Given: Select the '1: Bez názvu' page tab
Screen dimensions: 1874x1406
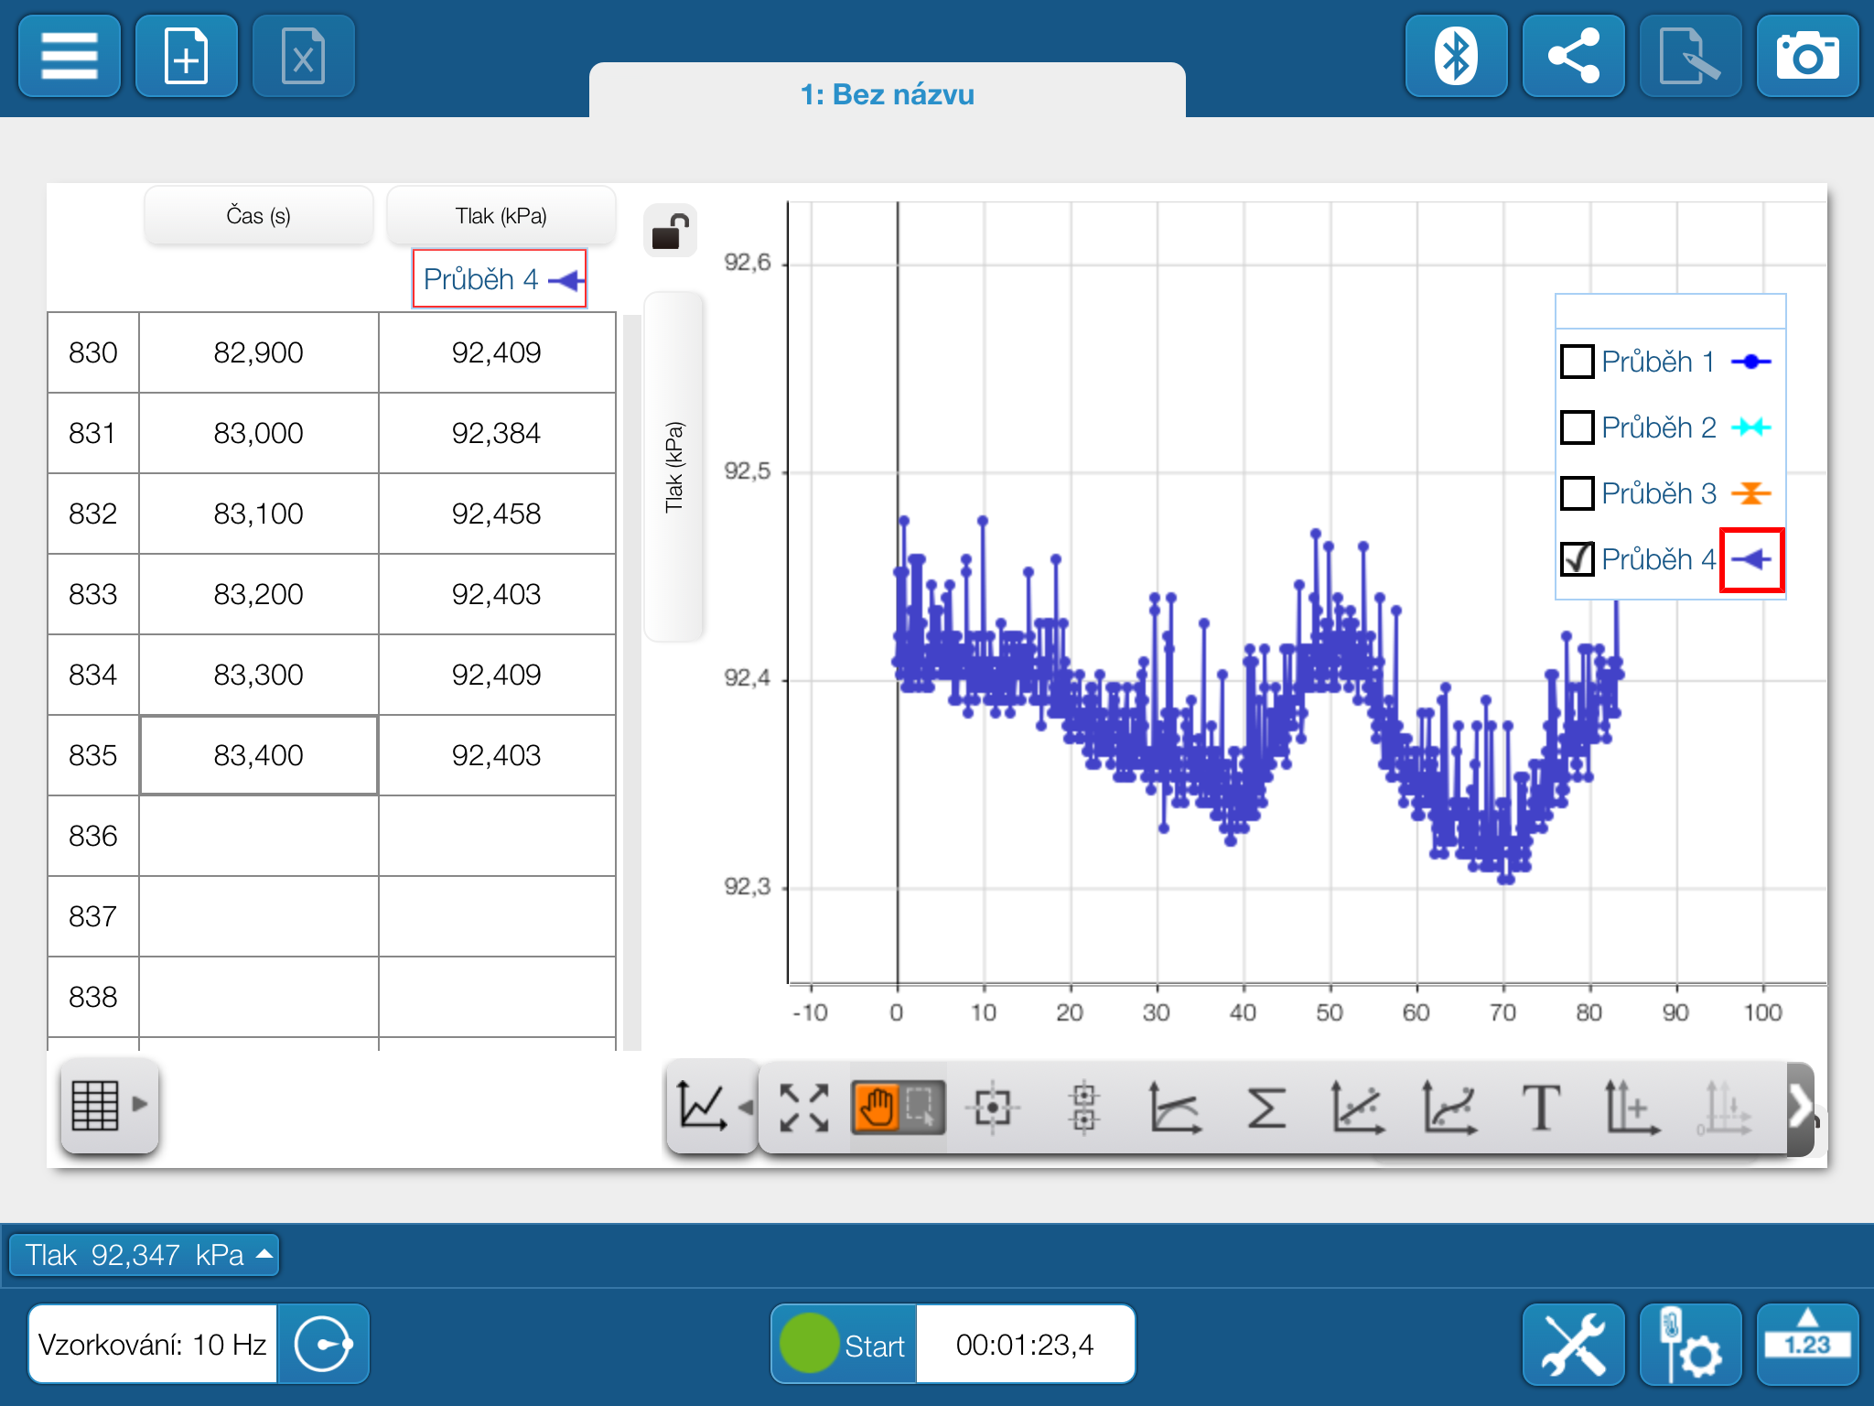Looking at the screenshot, I should 887,93.
